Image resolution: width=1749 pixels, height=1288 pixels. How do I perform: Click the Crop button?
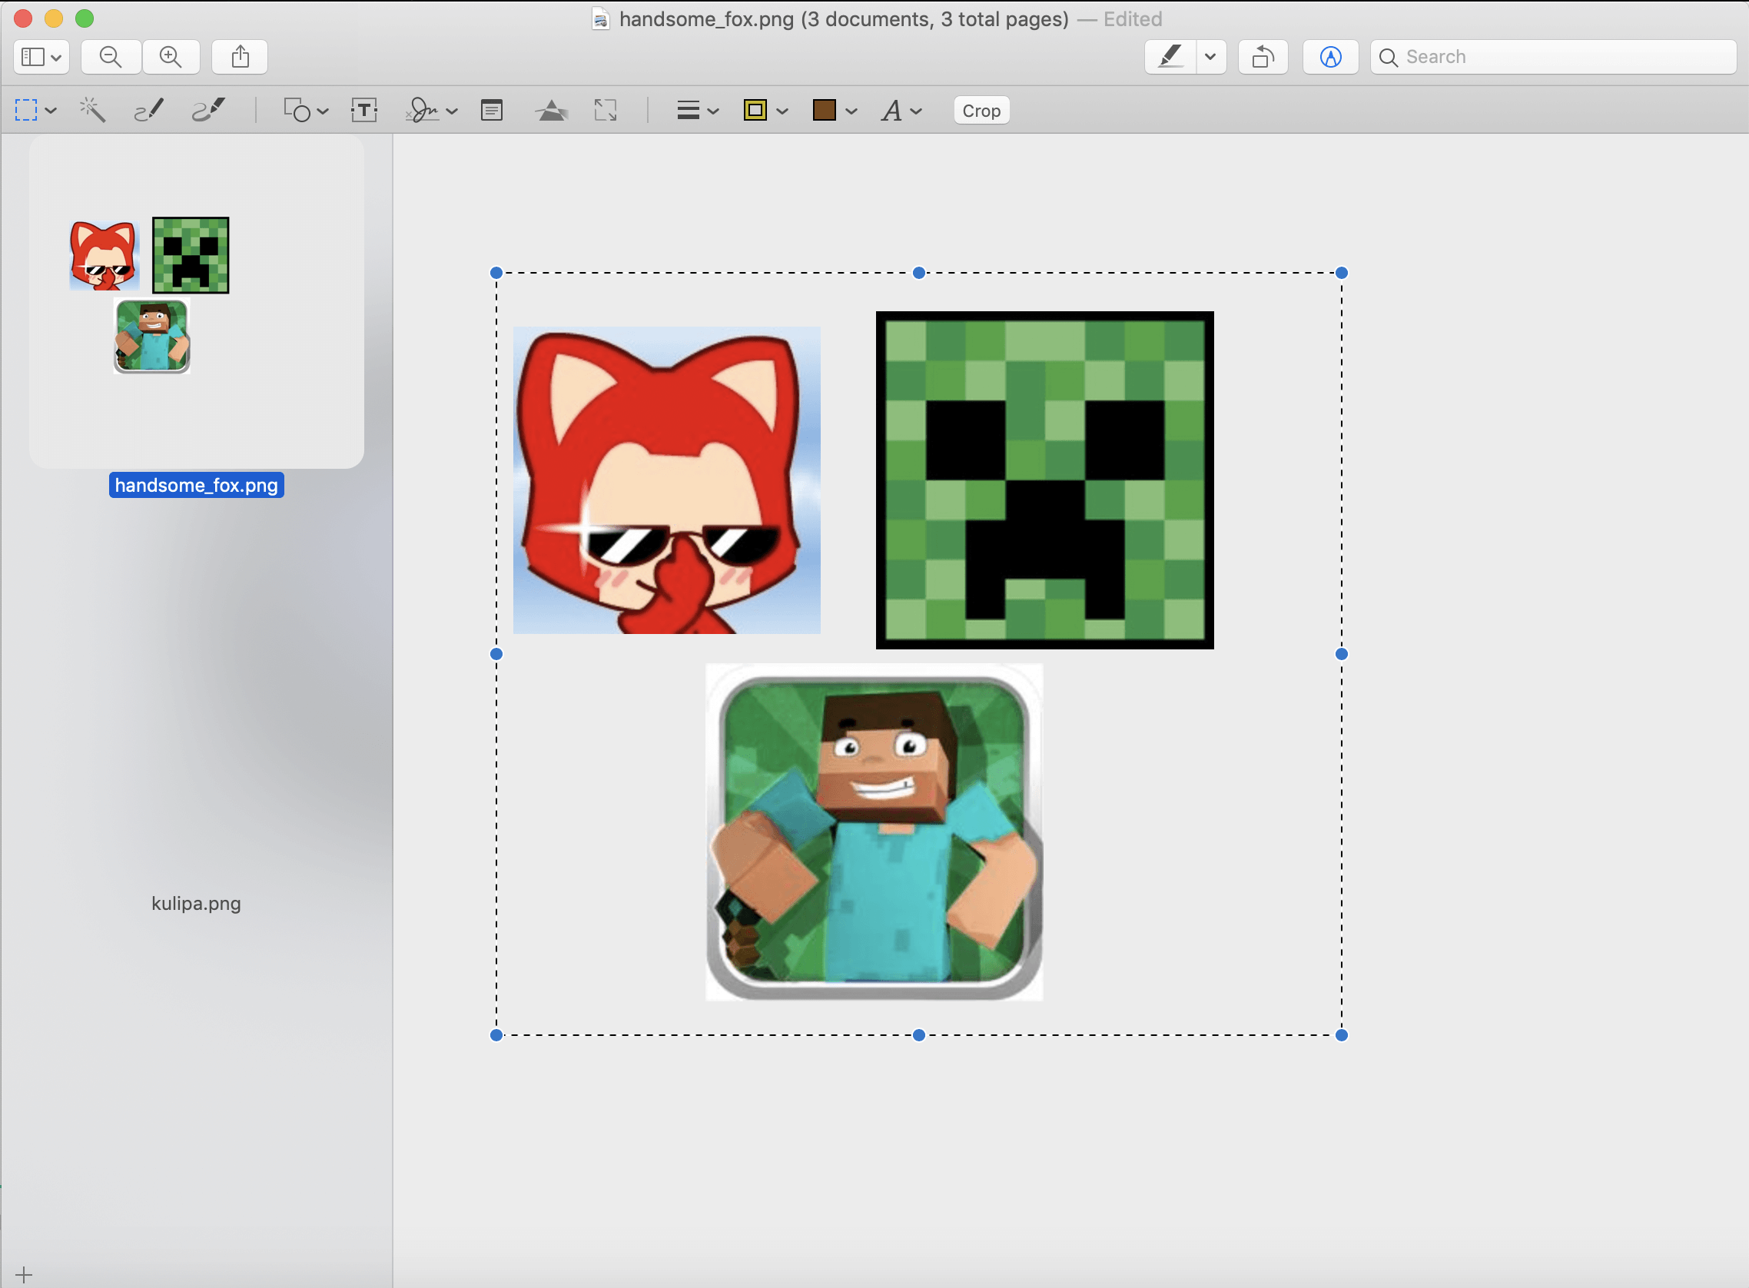coord(981,110)
